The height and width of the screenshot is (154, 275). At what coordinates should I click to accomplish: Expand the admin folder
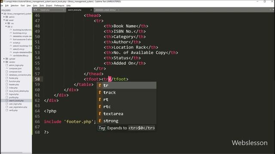[x=4, y=17]
